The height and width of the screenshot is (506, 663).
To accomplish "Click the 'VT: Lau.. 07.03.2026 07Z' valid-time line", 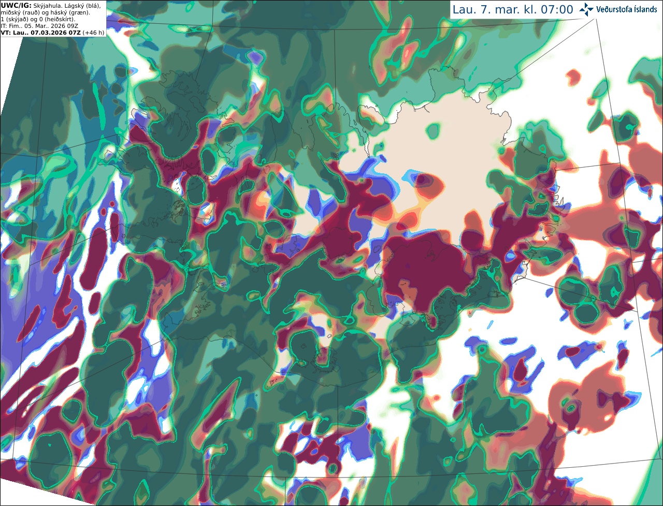I will click(40, 33).
